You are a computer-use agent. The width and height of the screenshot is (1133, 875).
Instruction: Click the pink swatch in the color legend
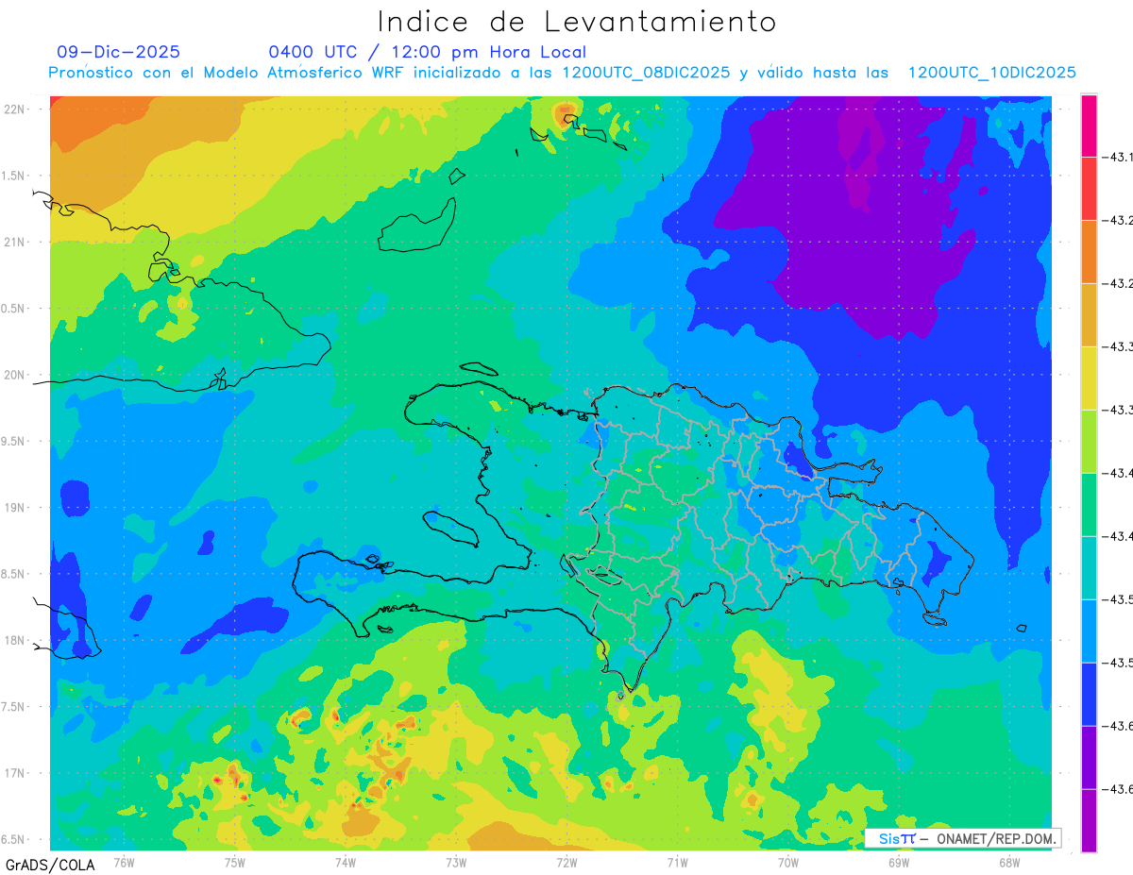pos(1089,126)
